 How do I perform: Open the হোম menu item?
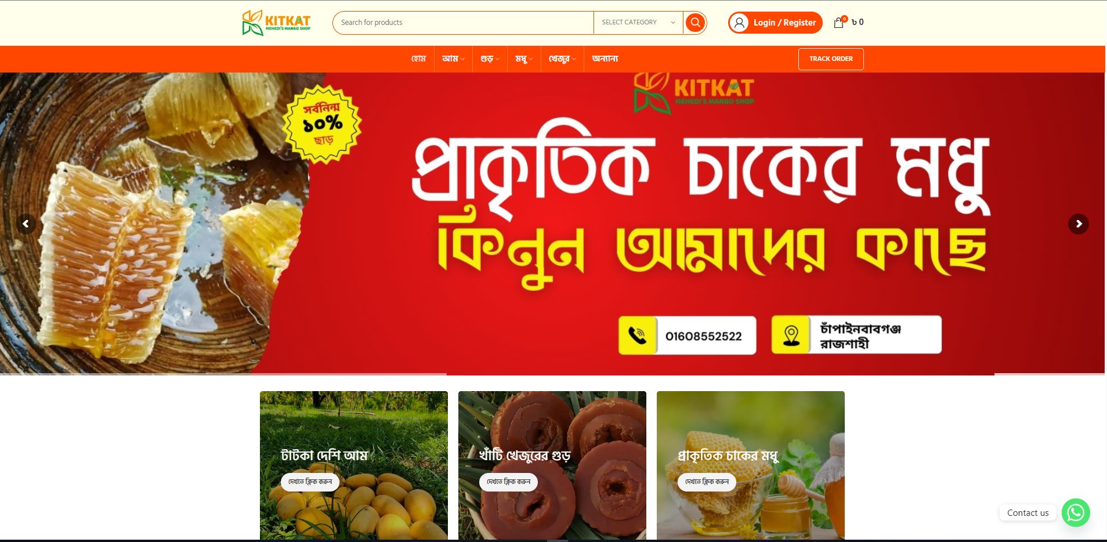point(418,59)
